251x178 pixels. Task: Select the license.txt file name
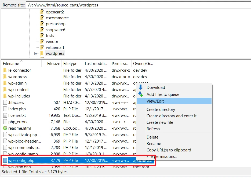17,115
